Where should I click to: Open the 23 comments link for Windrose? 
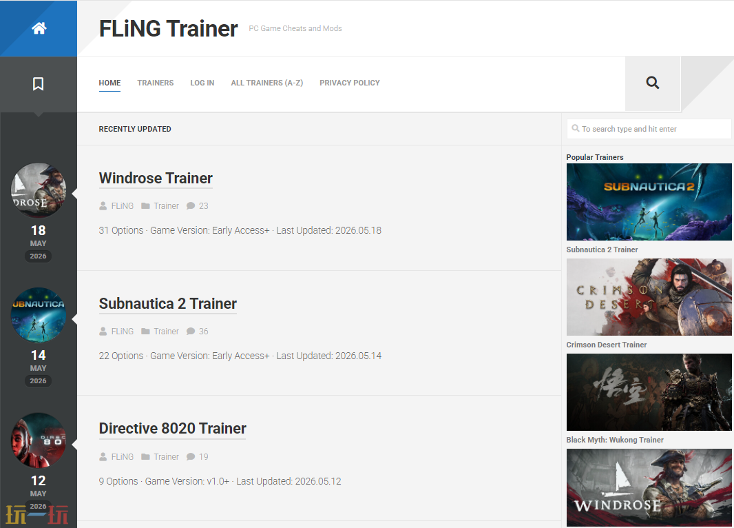[204, 205]
